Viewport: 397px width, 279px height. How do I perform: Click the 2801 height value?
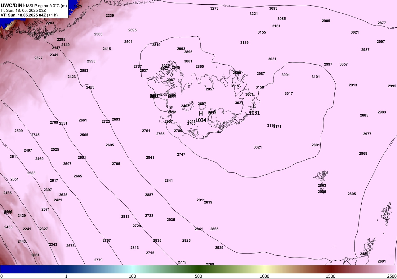(316, 145)
